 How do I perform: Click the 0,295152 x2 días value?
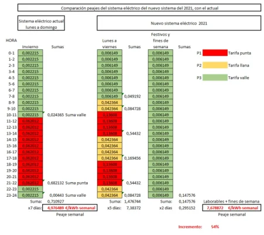click(x=187, y=208)
